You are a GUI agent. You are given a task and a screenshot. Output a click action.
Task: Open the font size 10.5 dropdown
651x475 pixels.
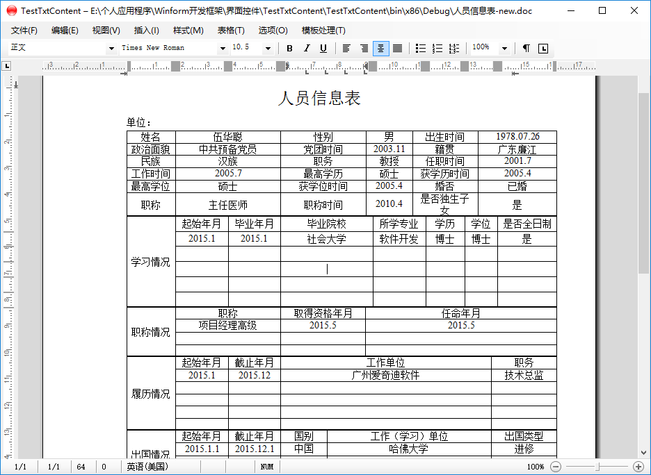(268, 49)
